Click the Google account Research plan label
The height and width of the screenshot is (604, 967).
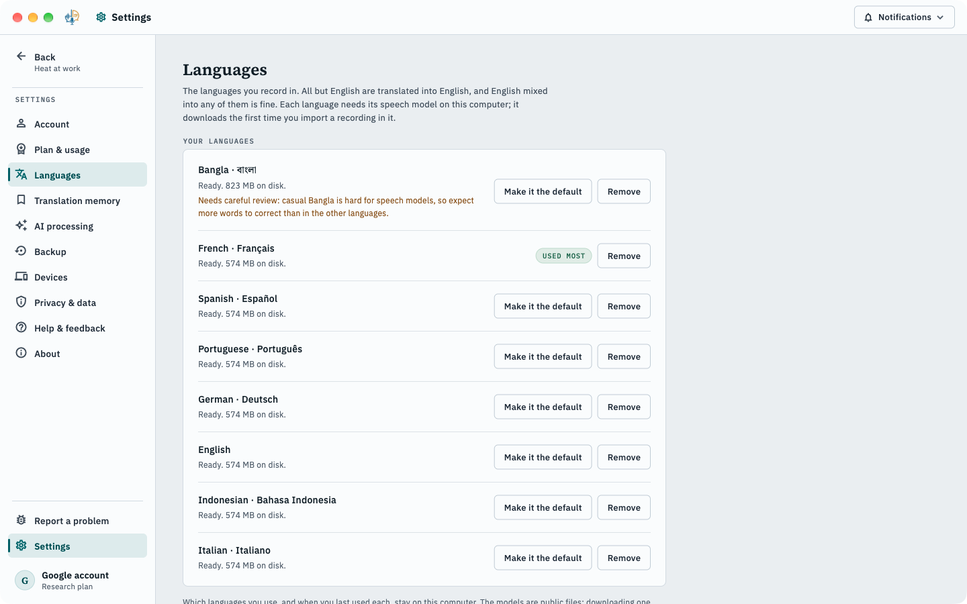67,587
